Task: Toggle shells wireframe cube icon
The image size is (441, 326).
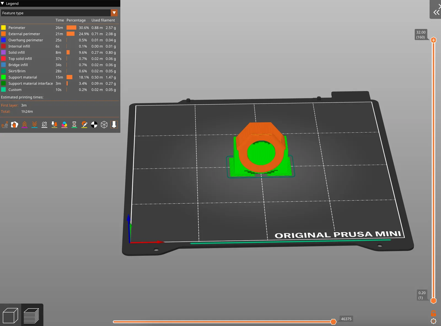Action: [x=104, y=125]
